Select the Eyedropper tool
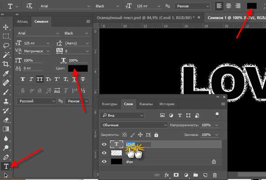 click(x=6, y=73)
